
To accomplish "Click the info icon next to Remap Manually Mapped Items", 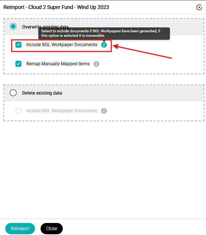I will (96, 64).
